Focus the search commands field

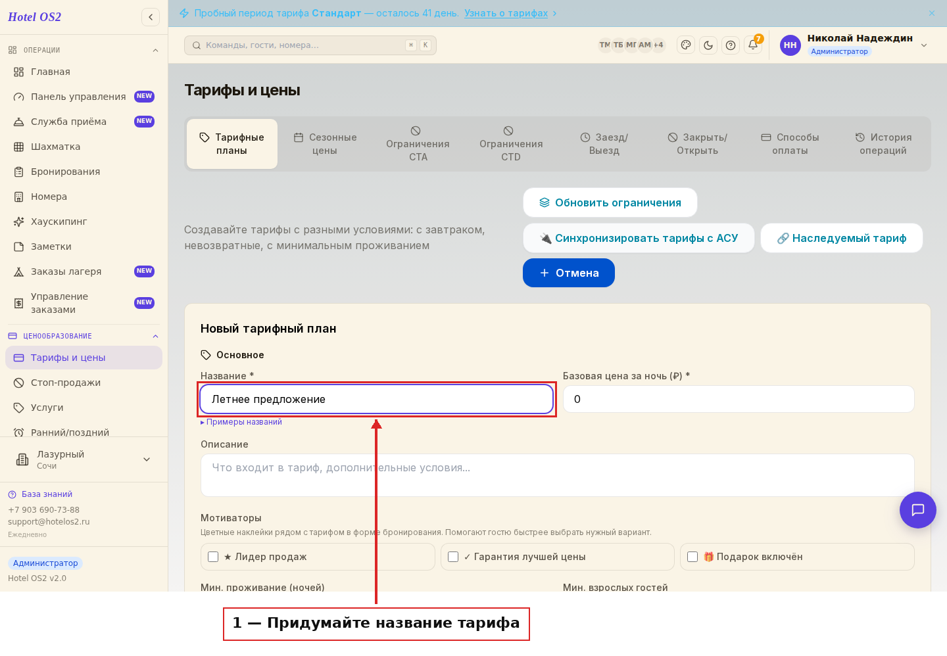pyautogui.click(x=310, y=45)
